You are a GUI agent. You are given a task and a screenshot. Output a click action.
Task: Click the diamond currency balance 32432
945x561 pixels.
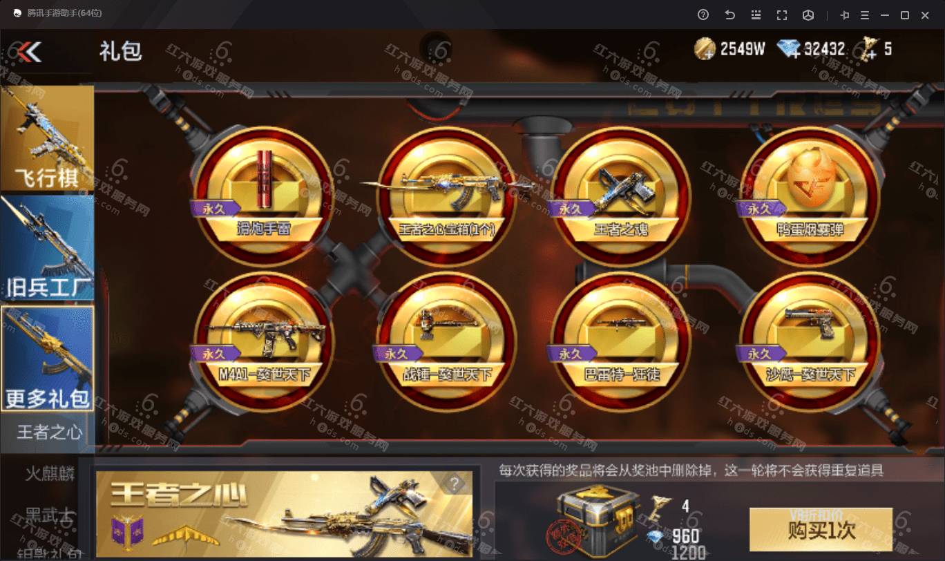click(811, 49)
